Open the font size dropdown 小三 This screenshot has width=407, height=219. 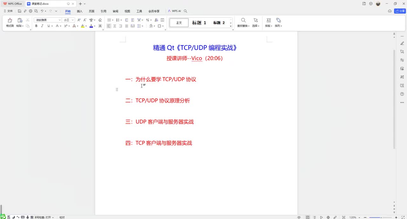[69, 20]
